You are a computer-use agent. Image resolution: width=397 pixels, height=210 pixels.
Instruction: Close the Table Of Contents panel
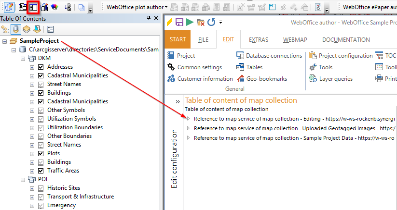tap(156, 18)
